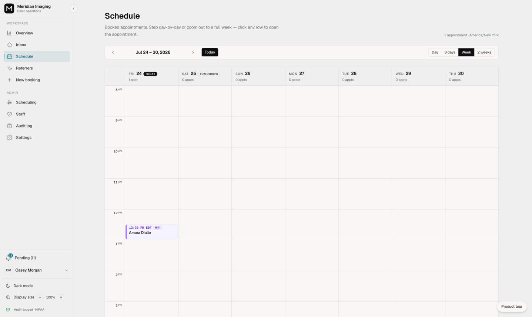This screenshot has width=532, height=317.
Task: Increase display size with plus button
Action: [61, 297]
